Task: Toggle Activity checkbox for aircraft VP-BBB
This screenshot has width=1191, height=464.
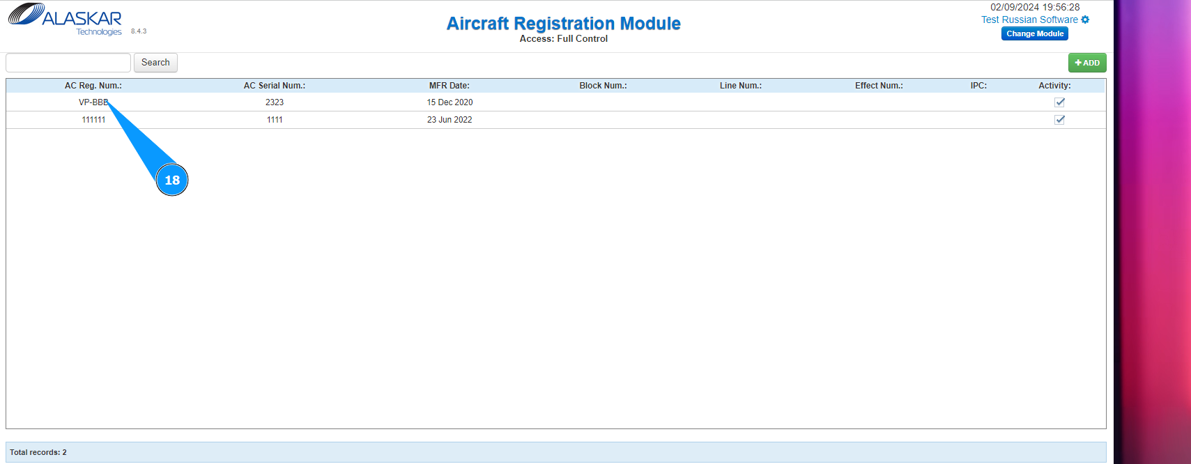Action: coord(1060,102)
